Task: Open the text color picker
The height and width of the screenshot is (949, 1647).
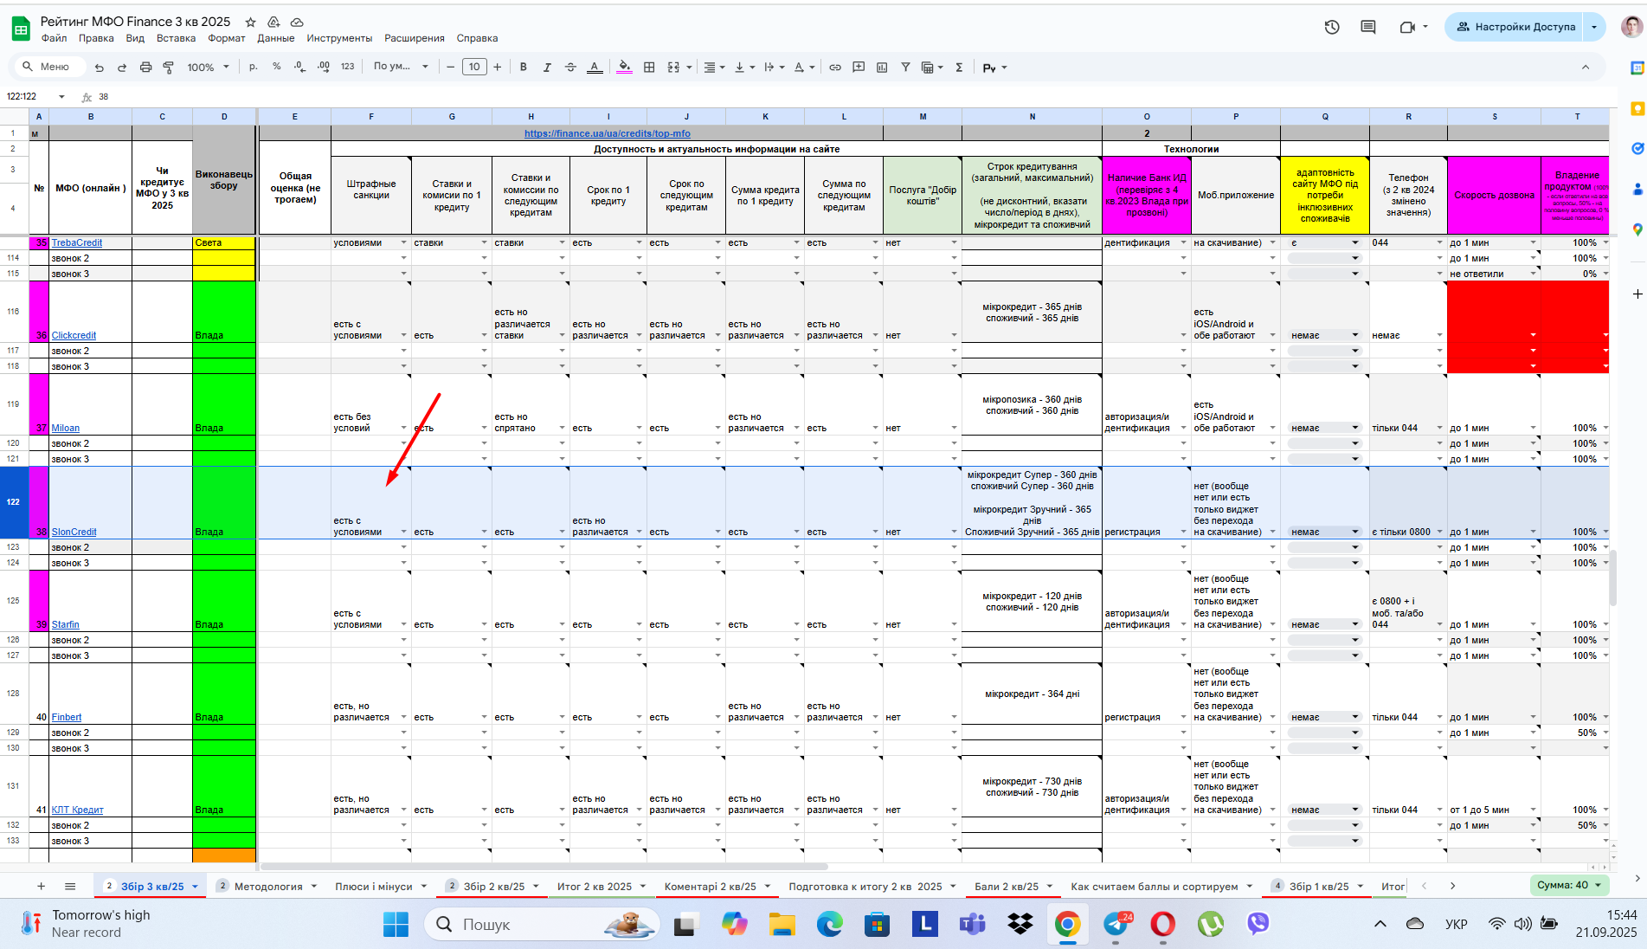Action: click(x=594, y=68)
